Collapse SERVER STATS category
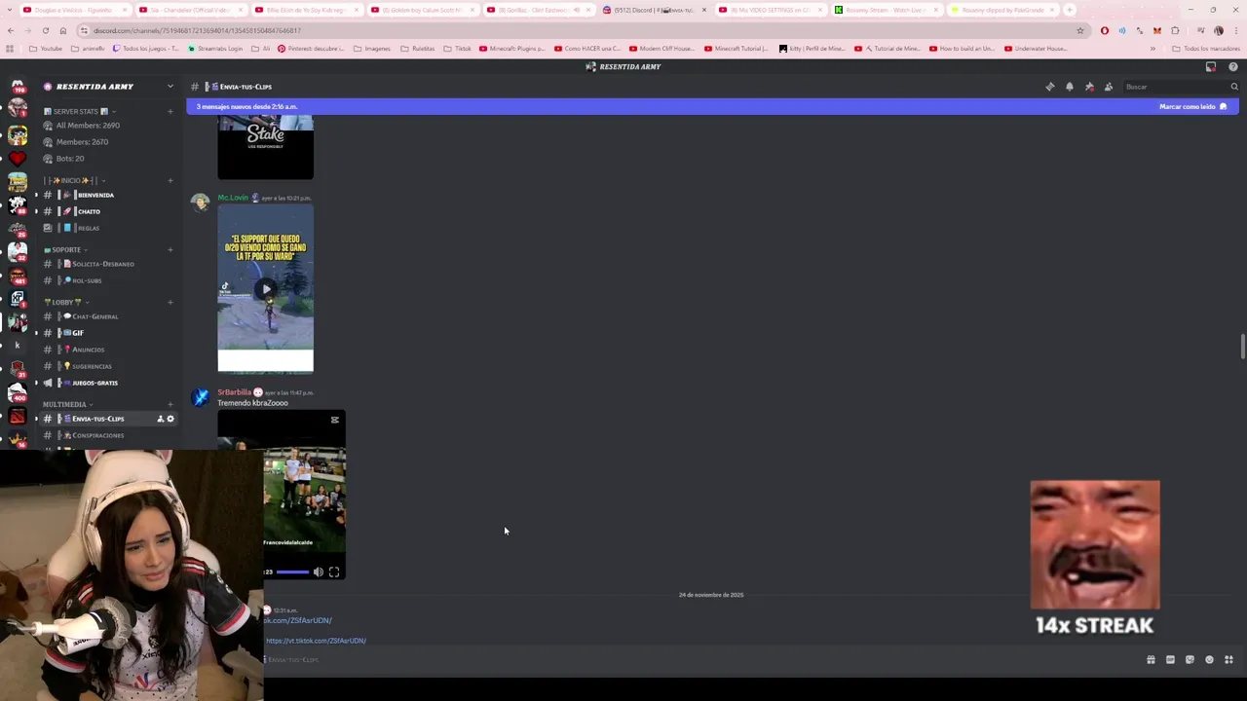Viewport: 1247px width, 701px height. click(82, 111)
